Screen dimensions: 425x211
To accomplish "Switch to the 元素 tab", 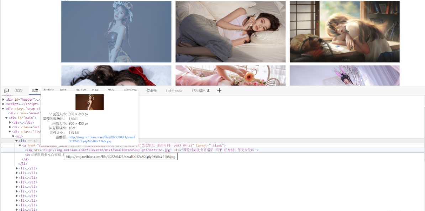I will tap(35, 90).
